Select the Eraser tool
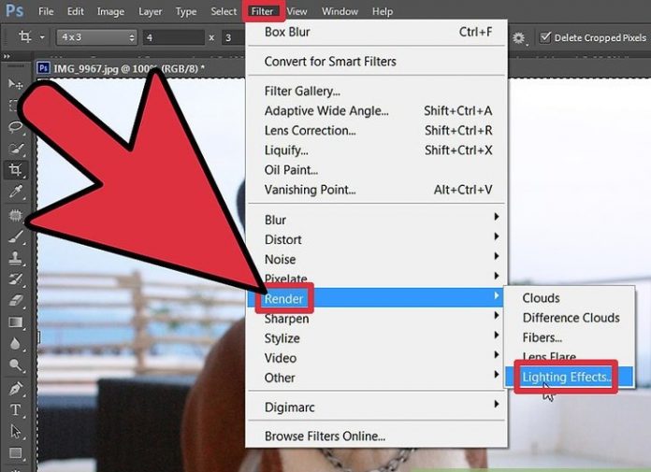This screenshot has height=472, width=651. [x=16, y=300]
